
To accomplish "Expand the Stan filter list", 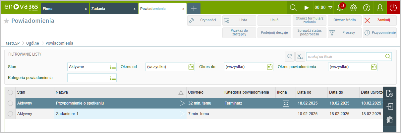I will point(113,67).
